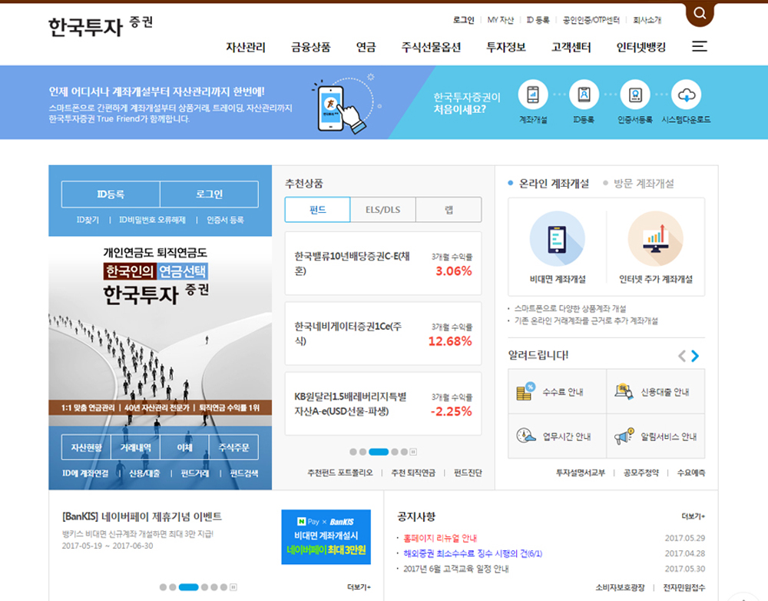Click the 로그인 button in login panel
The width and height of the screenshot is (768, 601).
209,194
